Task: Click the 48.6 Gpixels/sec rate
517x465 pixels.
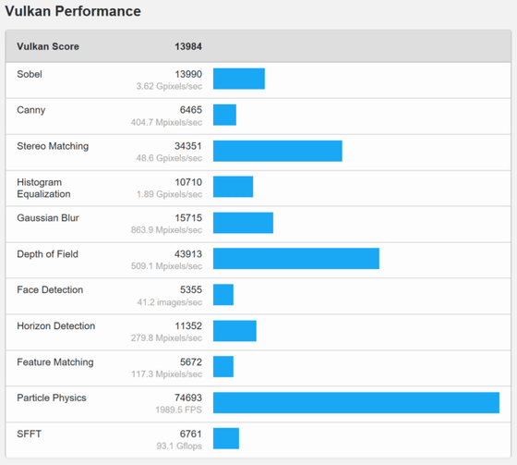Action: pyautogui.click(x=169, y=158)
